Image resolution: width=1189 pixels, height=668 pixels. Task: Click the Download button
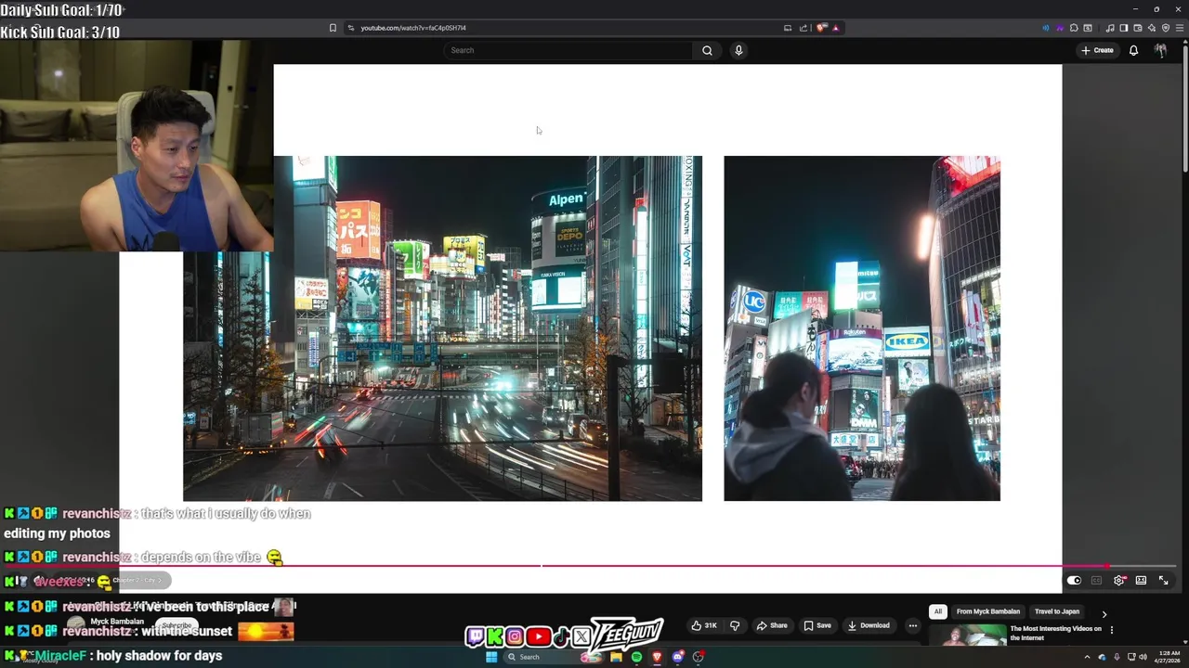[x=869, y=625]
